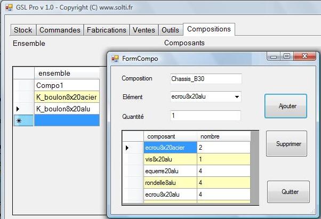Click the Composition field with Chassis_B30
Image resolution: width=321 pixels, height=219 pixels.
[206, 79]
